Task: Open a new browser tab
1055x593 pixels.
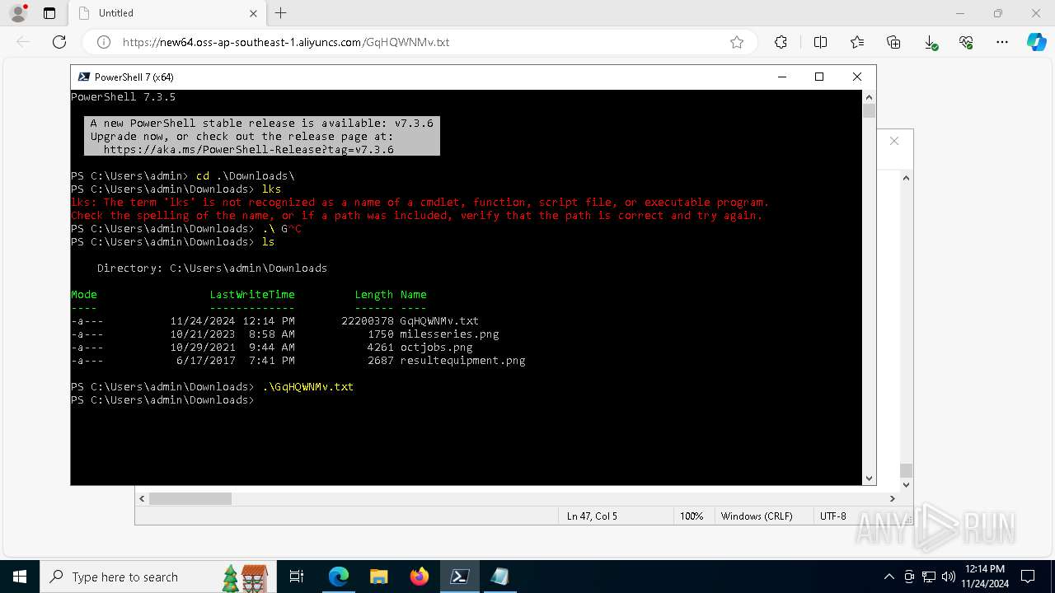Action: tap(281, 13)
